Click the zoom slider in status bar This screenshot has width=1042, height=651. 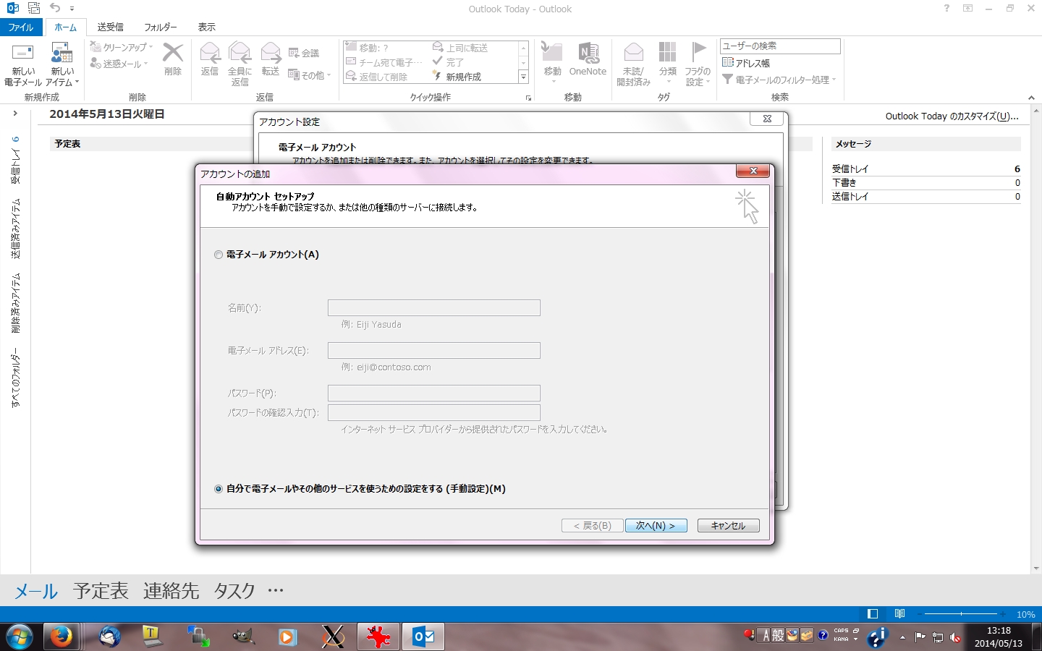(961, 614)
